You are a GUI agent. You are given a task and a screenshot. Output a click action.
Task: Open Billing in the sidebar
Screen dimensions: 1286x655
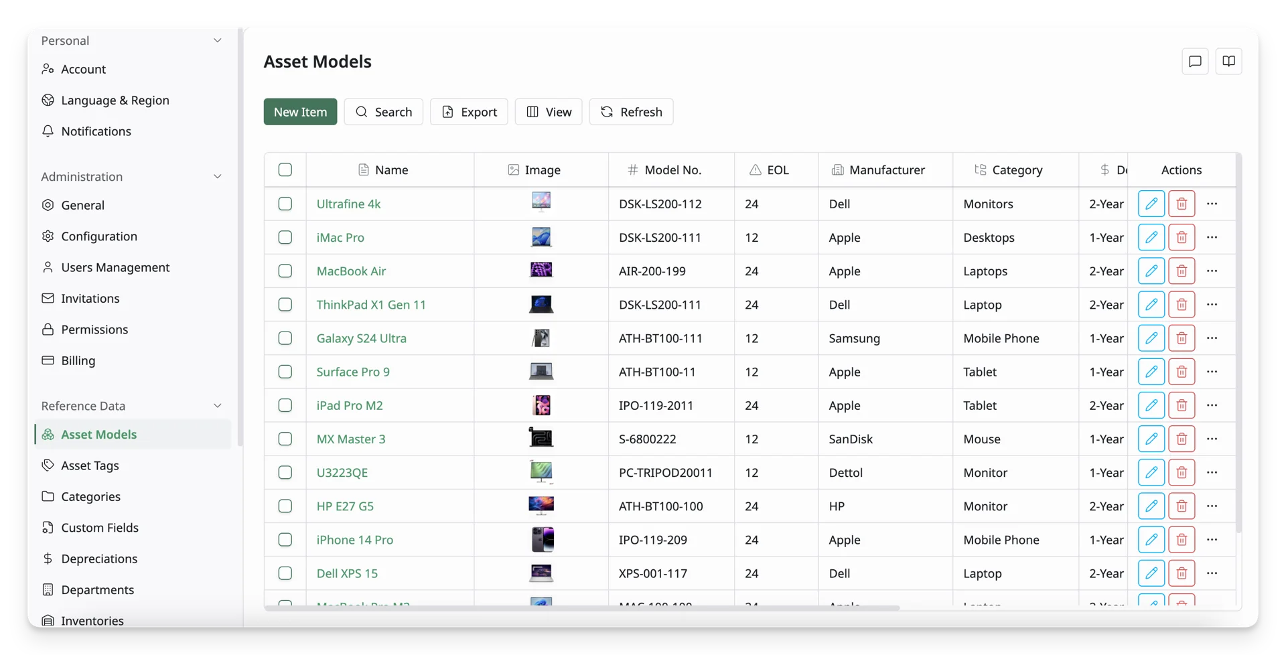133,360
